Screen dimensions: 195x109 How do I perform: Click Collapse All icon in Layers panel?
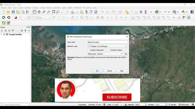[25, 31]
